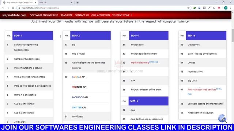Open the green globe extension
Screen dimensions: 234x131
pos(195,8)
